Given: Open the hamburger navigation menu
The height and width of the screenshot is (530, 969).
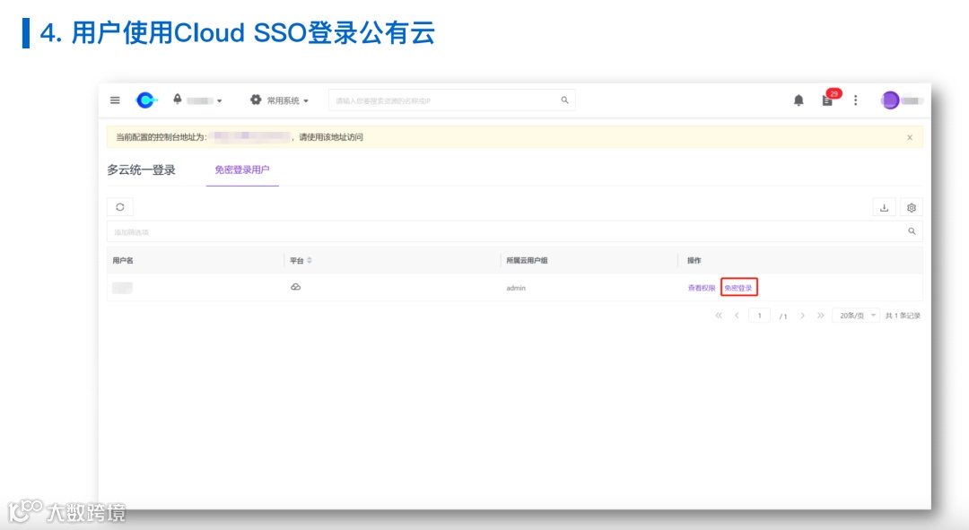Looking at the screenshot, I should [115, 100].
